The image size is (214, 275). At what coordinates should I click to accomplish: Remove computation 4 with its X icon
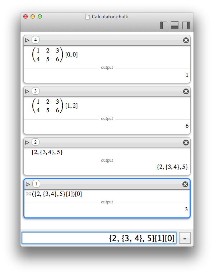[x=186, y=40]
